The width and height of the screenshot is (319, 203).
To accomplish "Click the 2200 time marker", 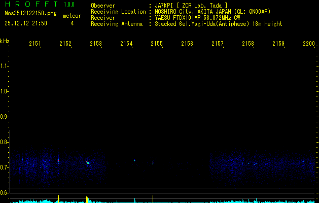I will tap(308, 44).
